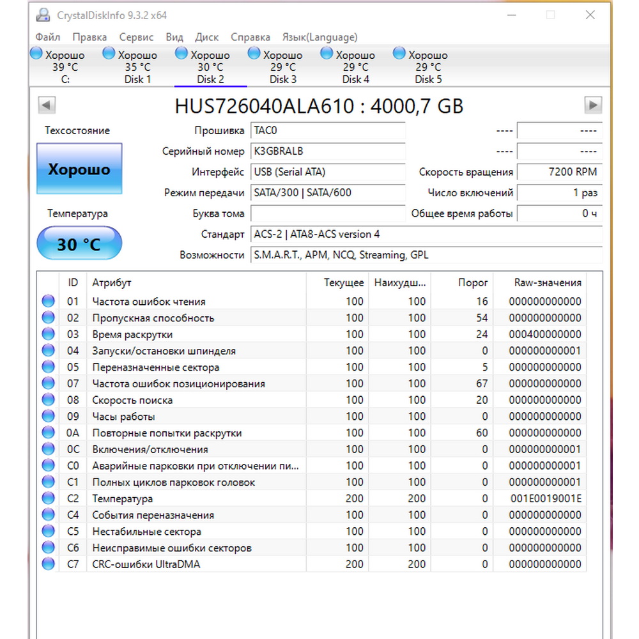
Task: Click the rotation speed value 7200 RPM
Action: (560, 172)
